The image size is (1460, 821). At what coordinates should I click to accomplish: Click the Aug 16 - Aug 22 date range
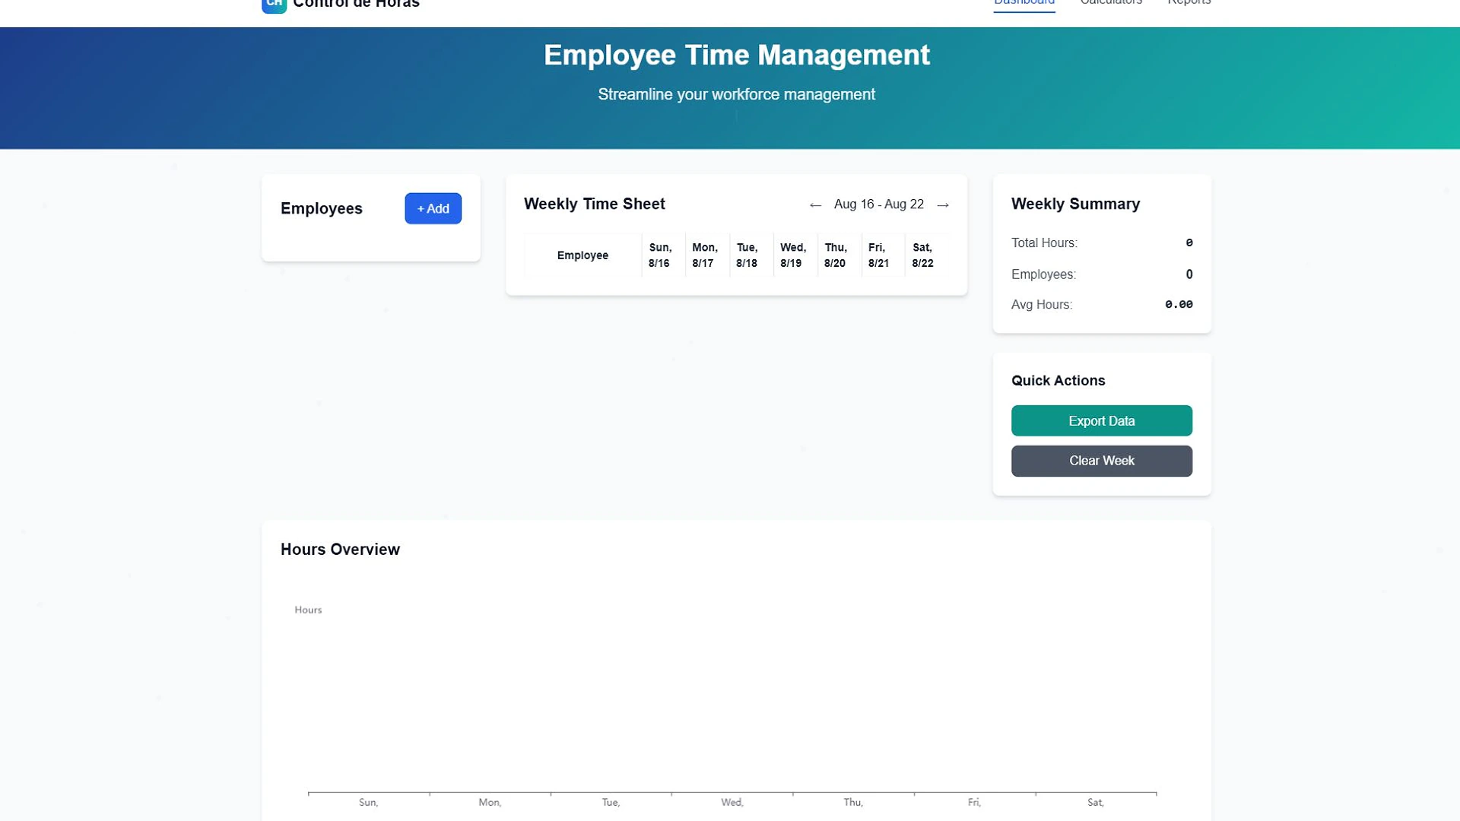[x=878, y=204]
